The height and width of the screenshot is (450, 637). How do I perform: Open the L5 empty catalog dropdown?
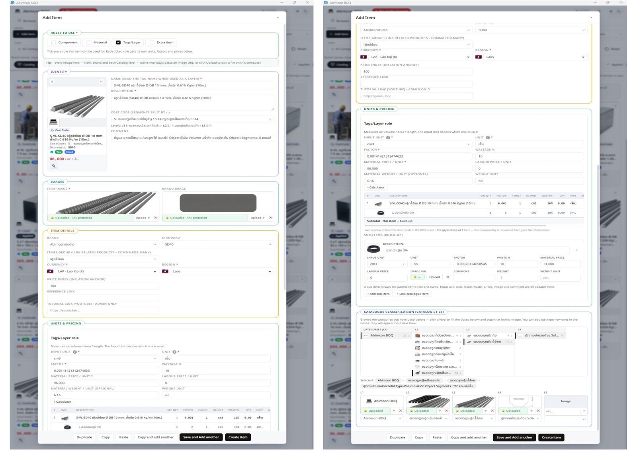click(x=565, y=419)
